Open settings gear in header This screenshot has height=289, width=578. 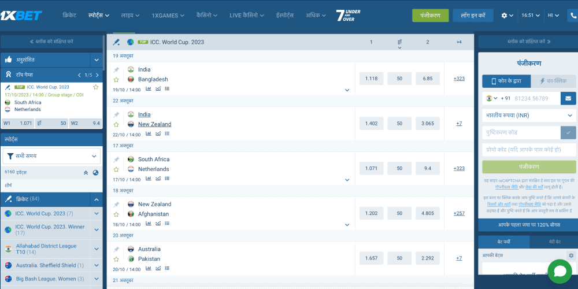point(504,16)
